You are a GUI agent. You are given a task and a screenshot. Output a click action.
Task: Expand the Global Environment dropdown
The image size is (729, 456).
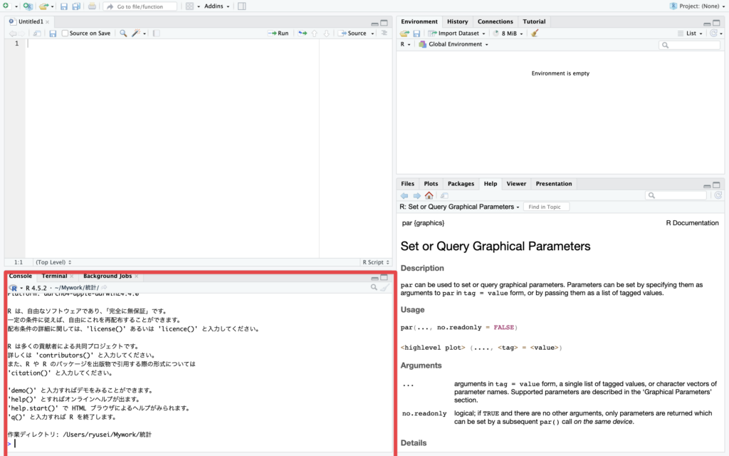coord(457,44)
